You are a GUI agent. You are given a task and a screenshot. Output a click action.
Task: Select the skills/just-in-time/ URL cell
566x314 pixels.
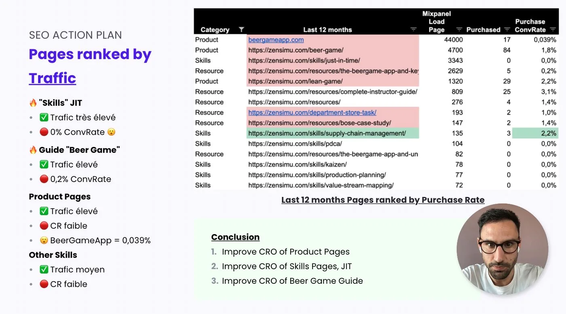click(x=333, y=61)
